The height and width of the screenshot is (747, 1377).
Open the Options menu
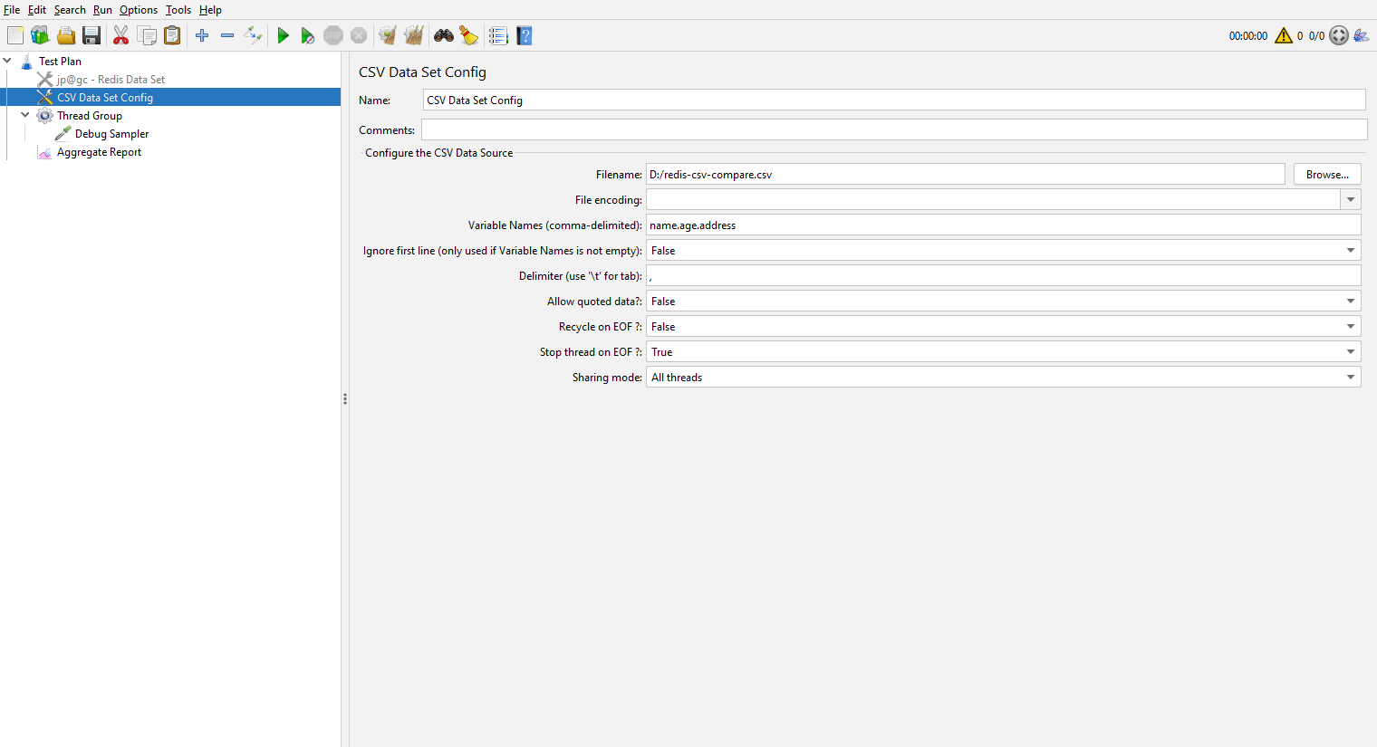pyautogui.click(x=139, y=10)
